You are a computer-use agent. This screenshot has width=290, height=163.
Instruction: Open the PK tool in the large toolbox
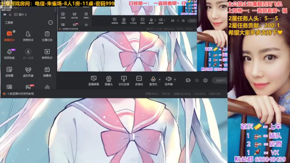(28, 87)
